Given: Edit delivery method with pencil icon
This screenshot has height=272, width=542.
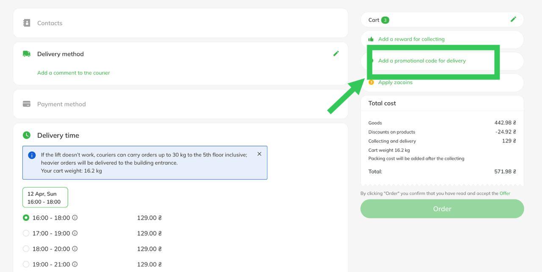Looking at the screenshot, I should tap(336, 53).
